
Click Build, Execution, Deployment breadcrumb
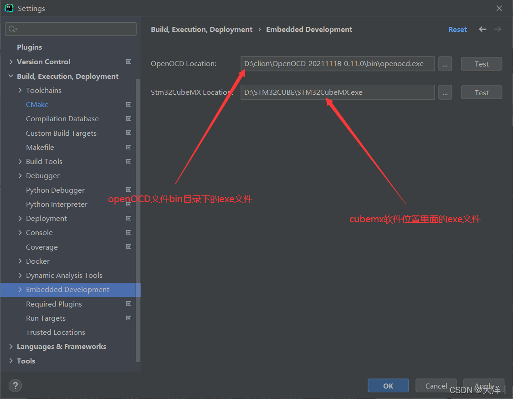click(x=201, y=30)
